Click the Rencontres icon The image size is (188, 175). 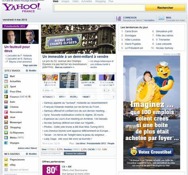(x=6, y=112)
